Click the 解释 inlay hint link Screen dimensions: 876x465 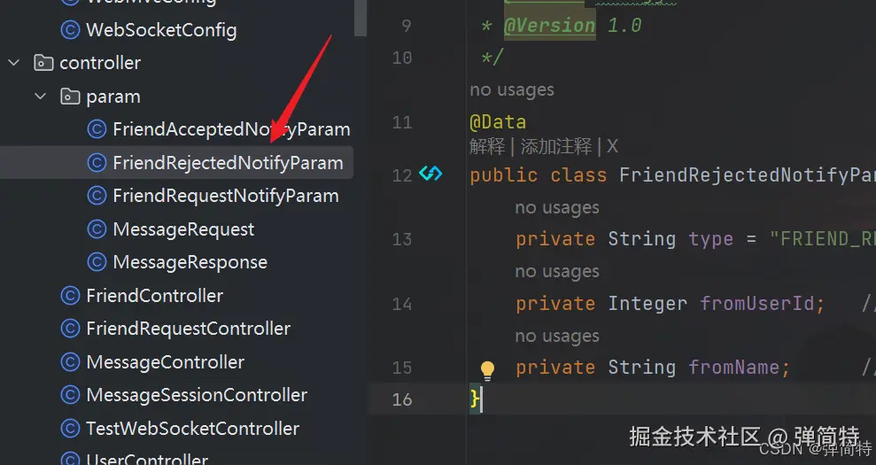pos(487,146)
